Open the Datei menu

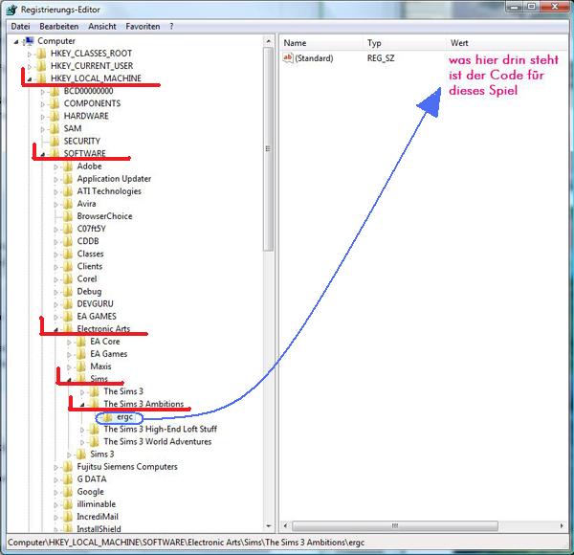coord(20,26)
